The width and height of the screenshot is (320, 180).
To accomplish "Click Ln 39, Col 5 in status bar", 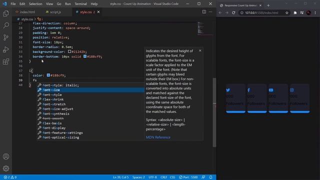I will pyautogui.click(x=121, y=177).
